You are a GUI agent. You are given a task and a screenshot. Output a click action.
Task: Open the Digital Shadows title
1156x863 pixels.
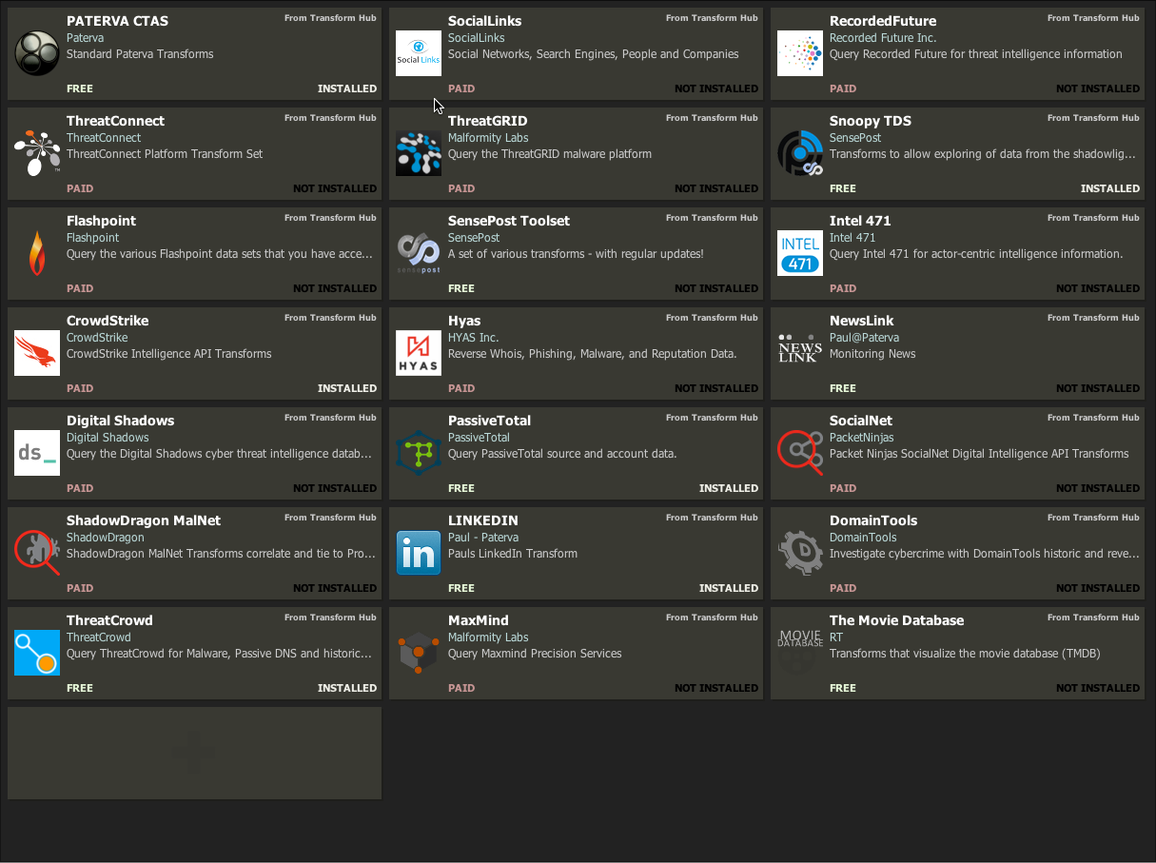click(x=120, y=421)
